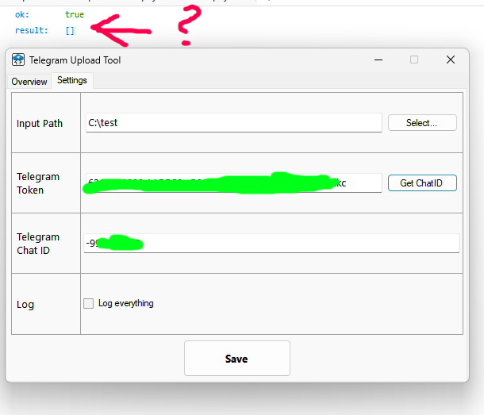Click the empty result brackets
The image size is (484, 415).
(x=70, y=30)
